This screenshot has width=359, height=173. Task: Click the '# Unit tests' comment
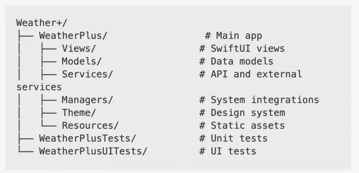tap(234, 139)
